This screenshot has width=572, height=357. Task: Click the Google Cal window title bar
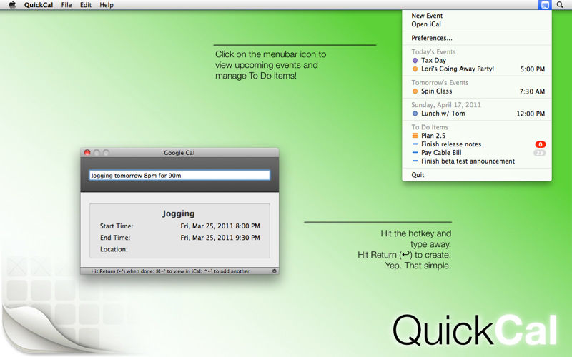pos(179,153)
